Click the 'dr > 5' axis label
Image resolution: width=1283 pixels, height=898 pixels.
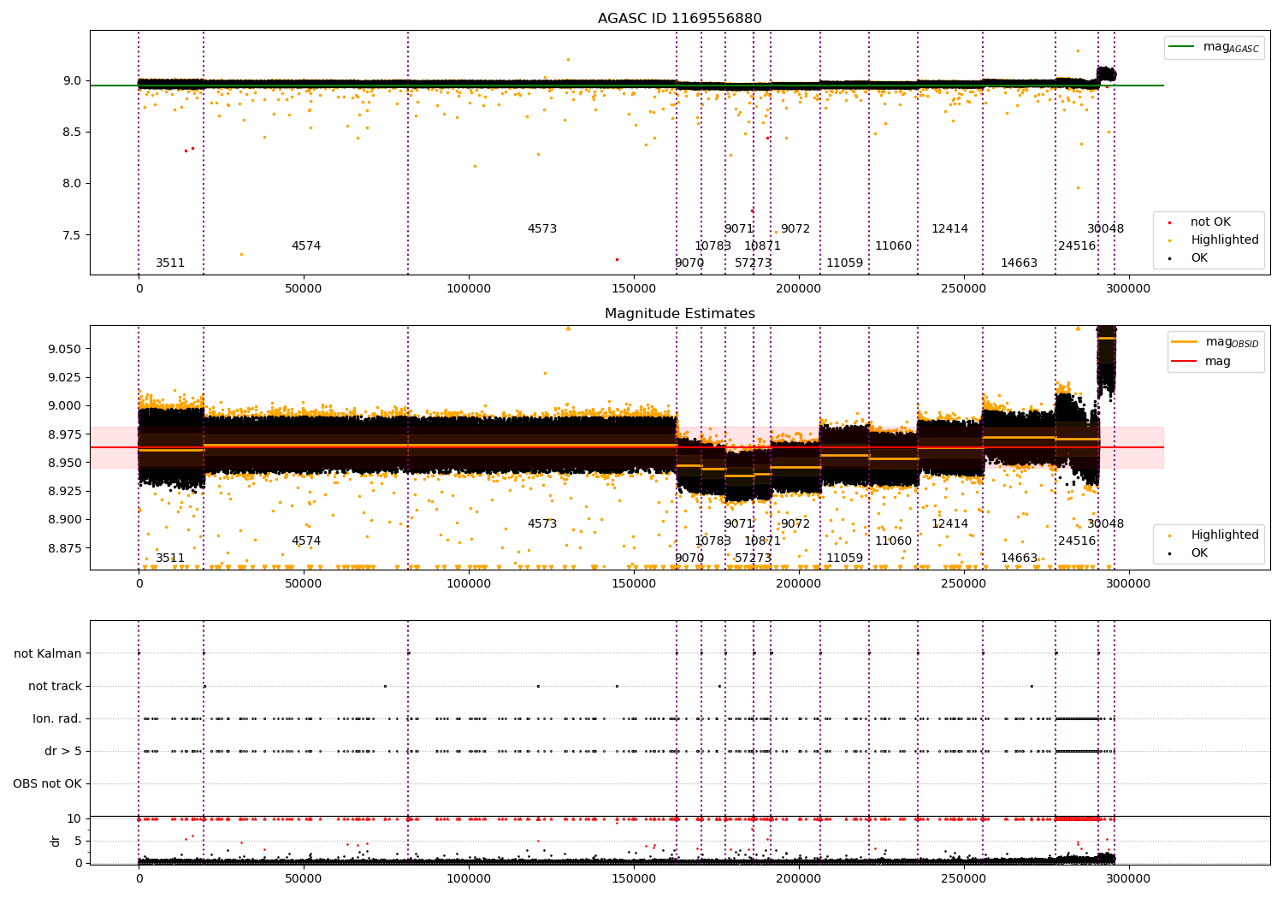tap(63, 752)
